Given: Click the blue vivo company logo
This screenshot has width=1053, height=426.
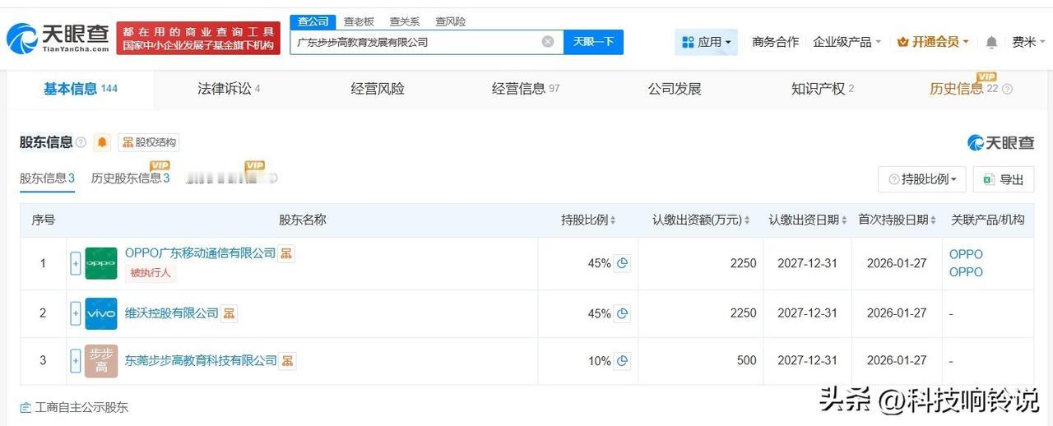Looking at the screenshot, I should pyautogui.click(x=101, y=313).
